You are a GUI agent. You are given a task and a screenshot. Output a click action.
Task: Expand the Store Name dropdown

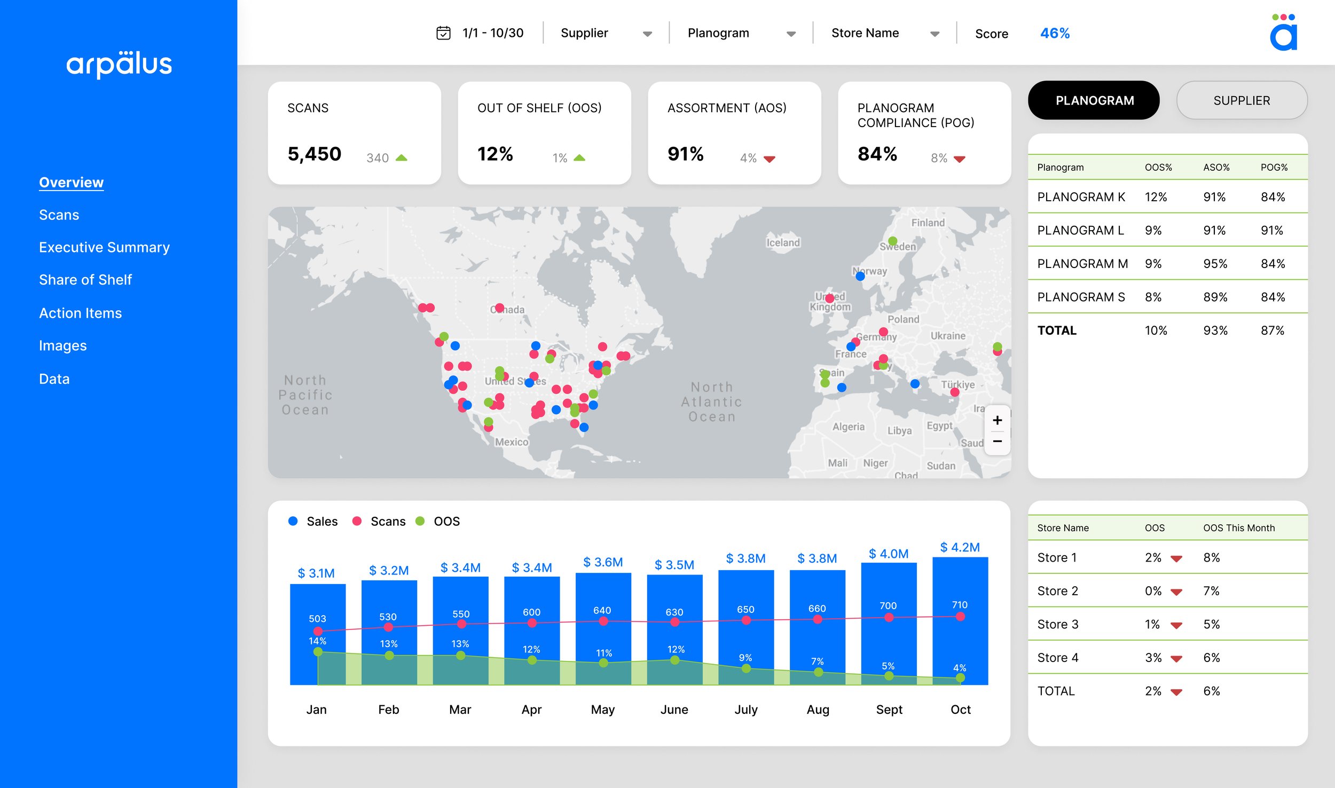coord(885,33)
